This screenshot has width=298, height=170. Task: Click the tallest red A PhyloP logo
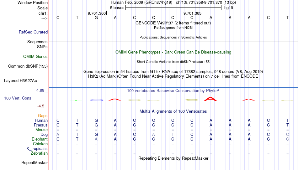210,99
